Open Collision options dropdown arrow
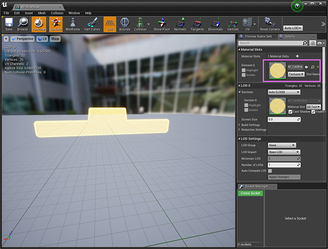Viewport: 328px width, 249px height. point(149,24)
